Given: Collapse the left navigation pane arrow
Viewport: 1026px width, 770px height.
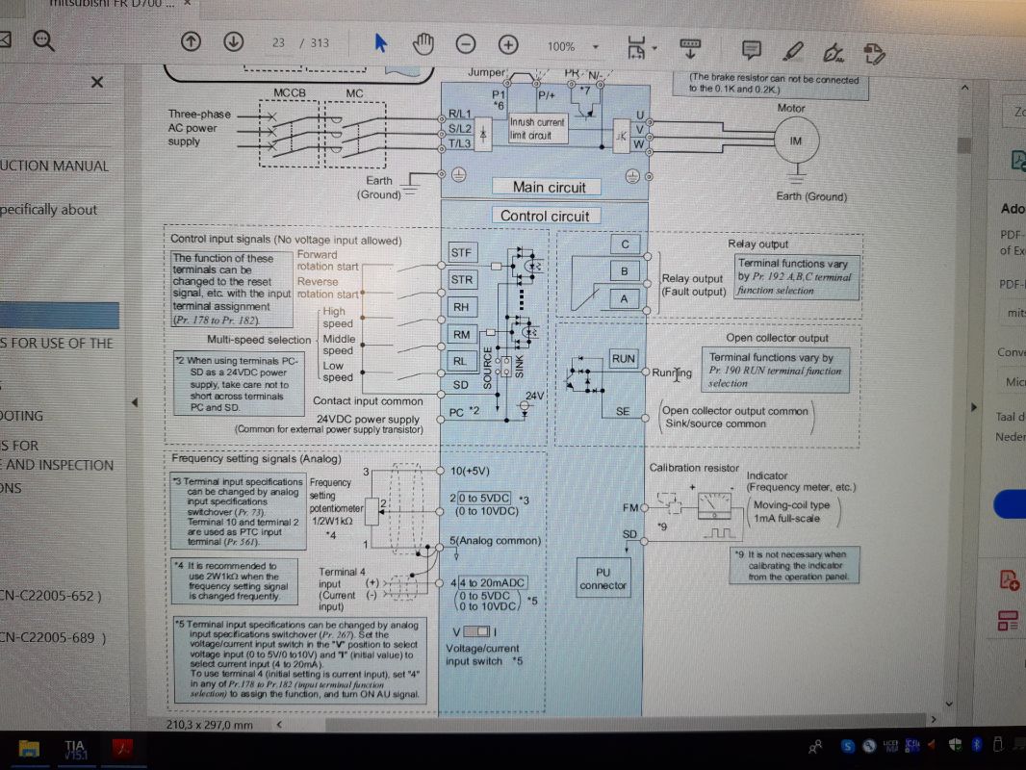Looking at the screenshot, I should click(x=135, y=401).
